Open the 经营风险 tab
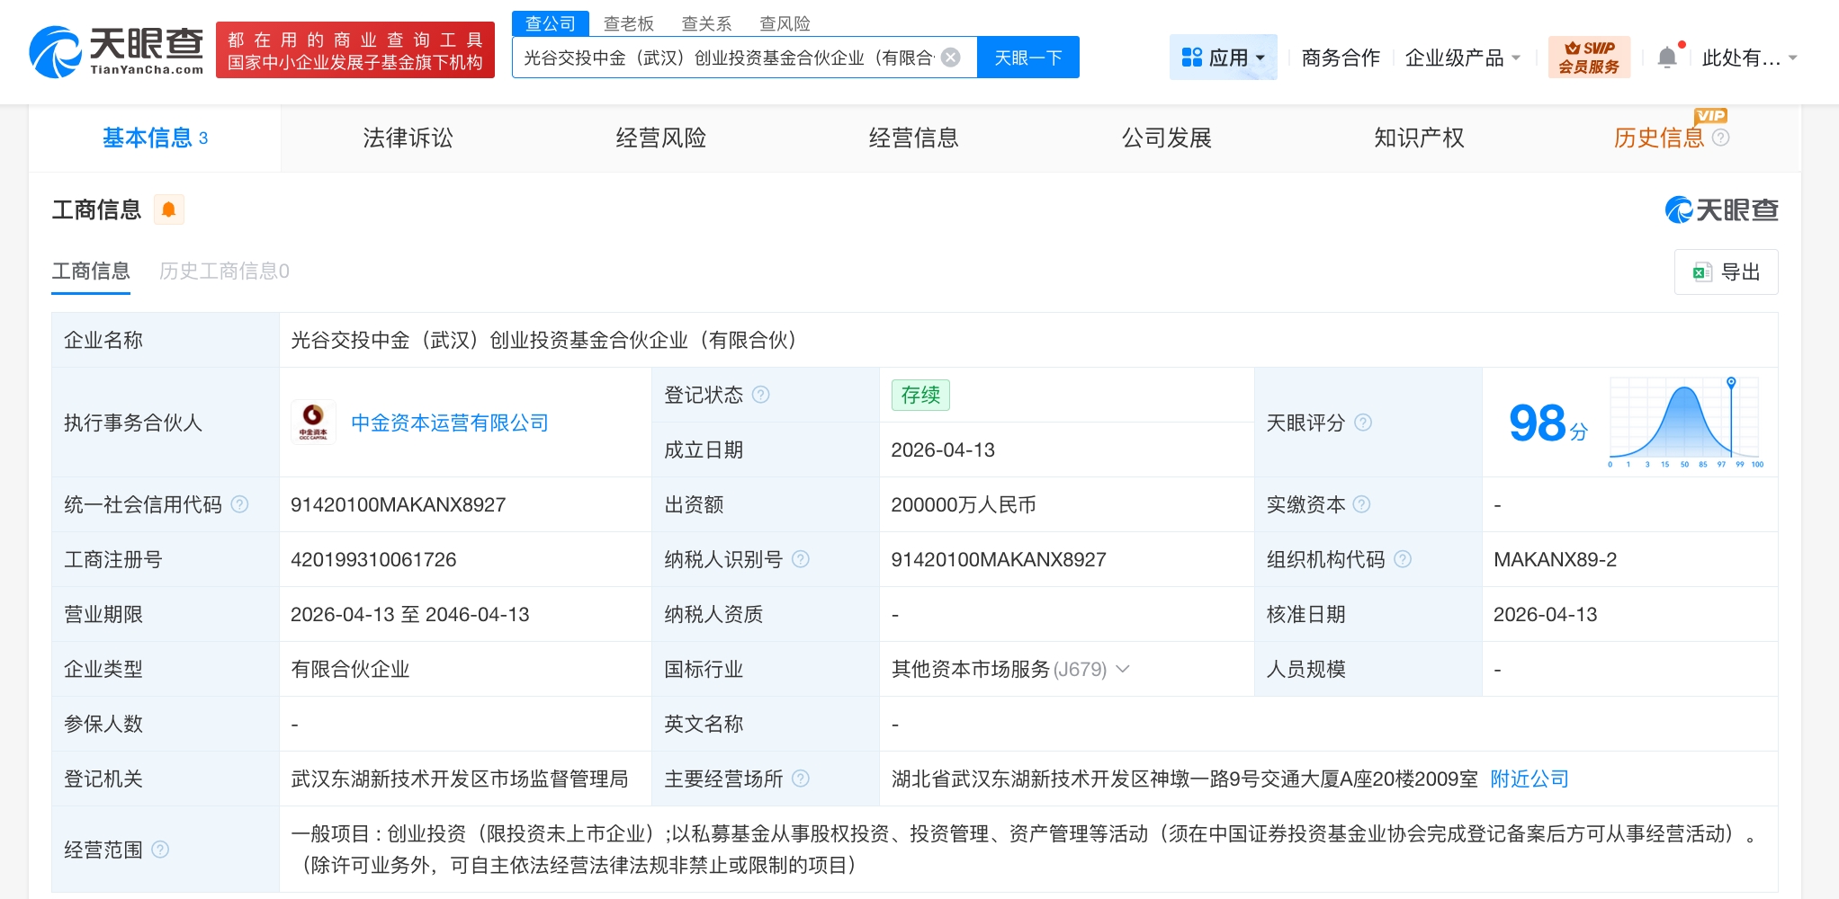Viewport: 1839px width, 899px height. (661, 138)
